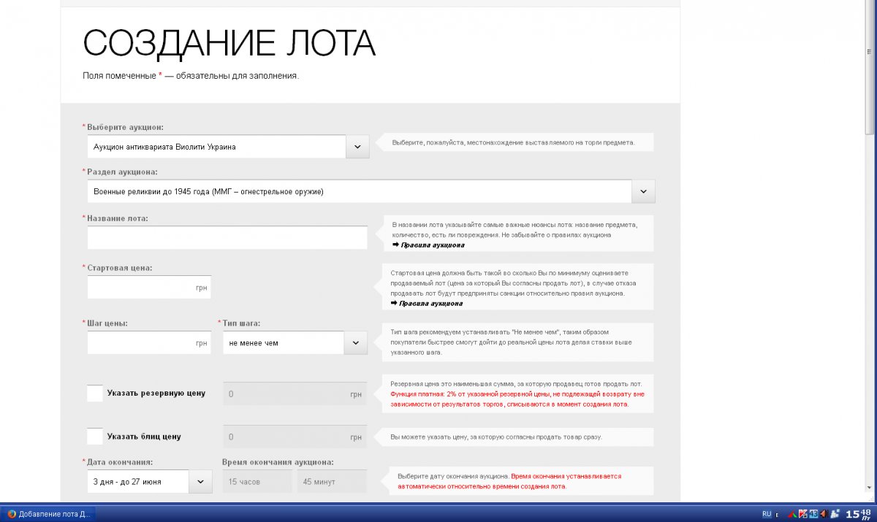Switch to Firefox 'Добавление лота' taskbar button
Viewport: 877px width, 522px height.
coord(48,514)
